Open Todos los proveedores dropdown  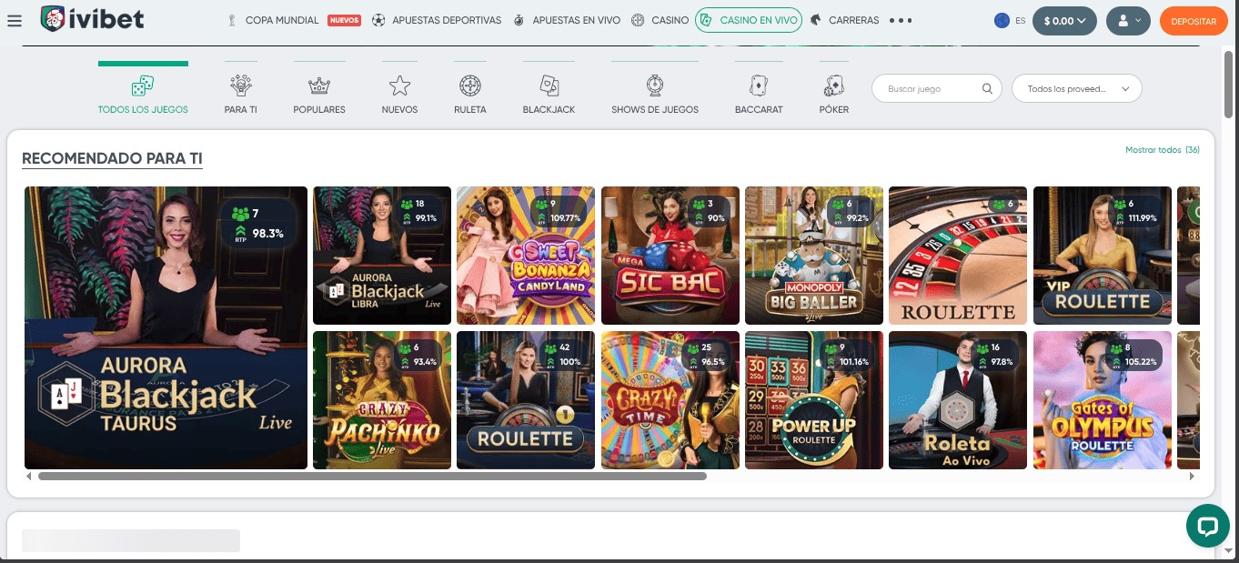1077,89
